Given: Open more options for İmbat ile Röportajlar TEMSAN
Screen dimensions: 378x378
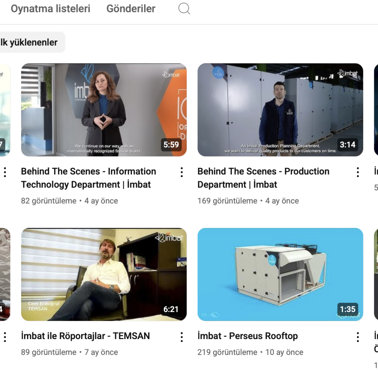Looking at the screenshot, I should coord(182,337).
